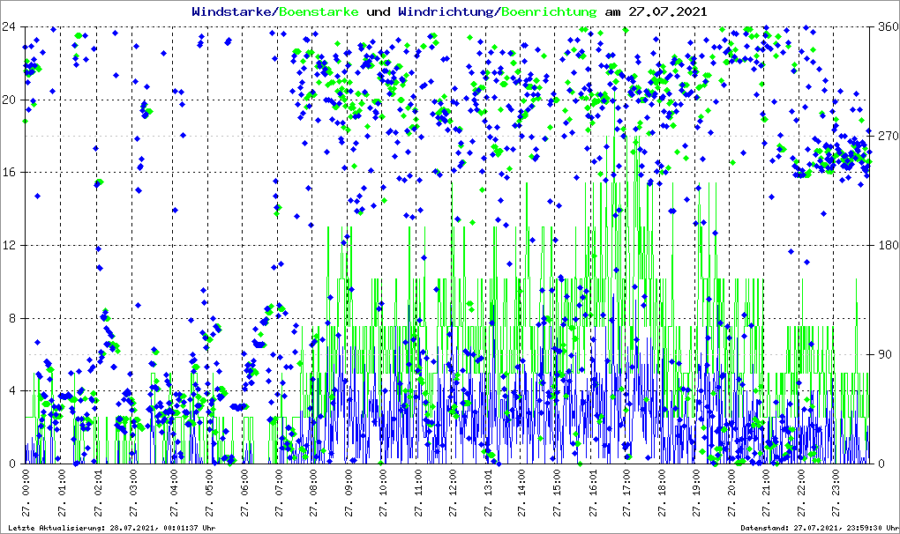The width and height of the screenshot is (900, 534).
Task: Click the 16 label on left axis
Action: (x=11, y=173)
